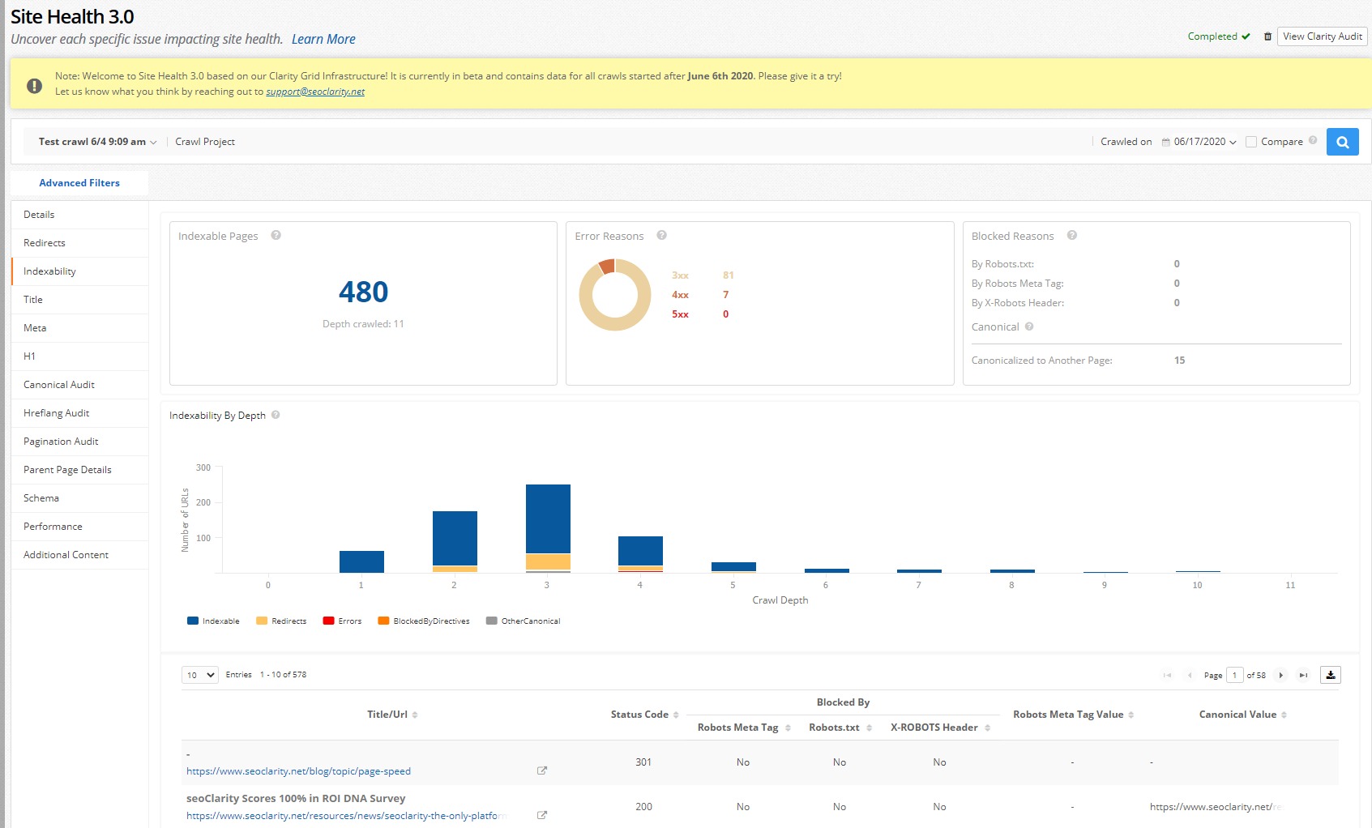Go to next page arrow in pagination
The width and height of the screenshot is (1372, 828).
(x=1280, y=675)
